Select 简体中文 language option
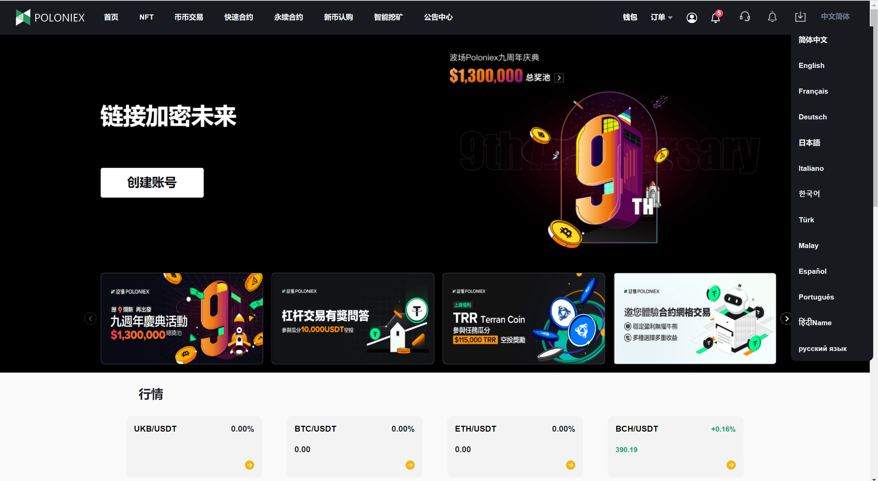This screenshot has width=878, height=481. [x=814, y=40]
